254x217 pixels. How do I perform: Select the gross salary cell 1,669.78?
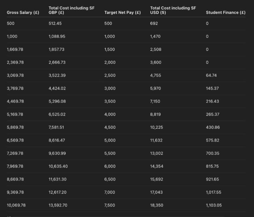15,49
